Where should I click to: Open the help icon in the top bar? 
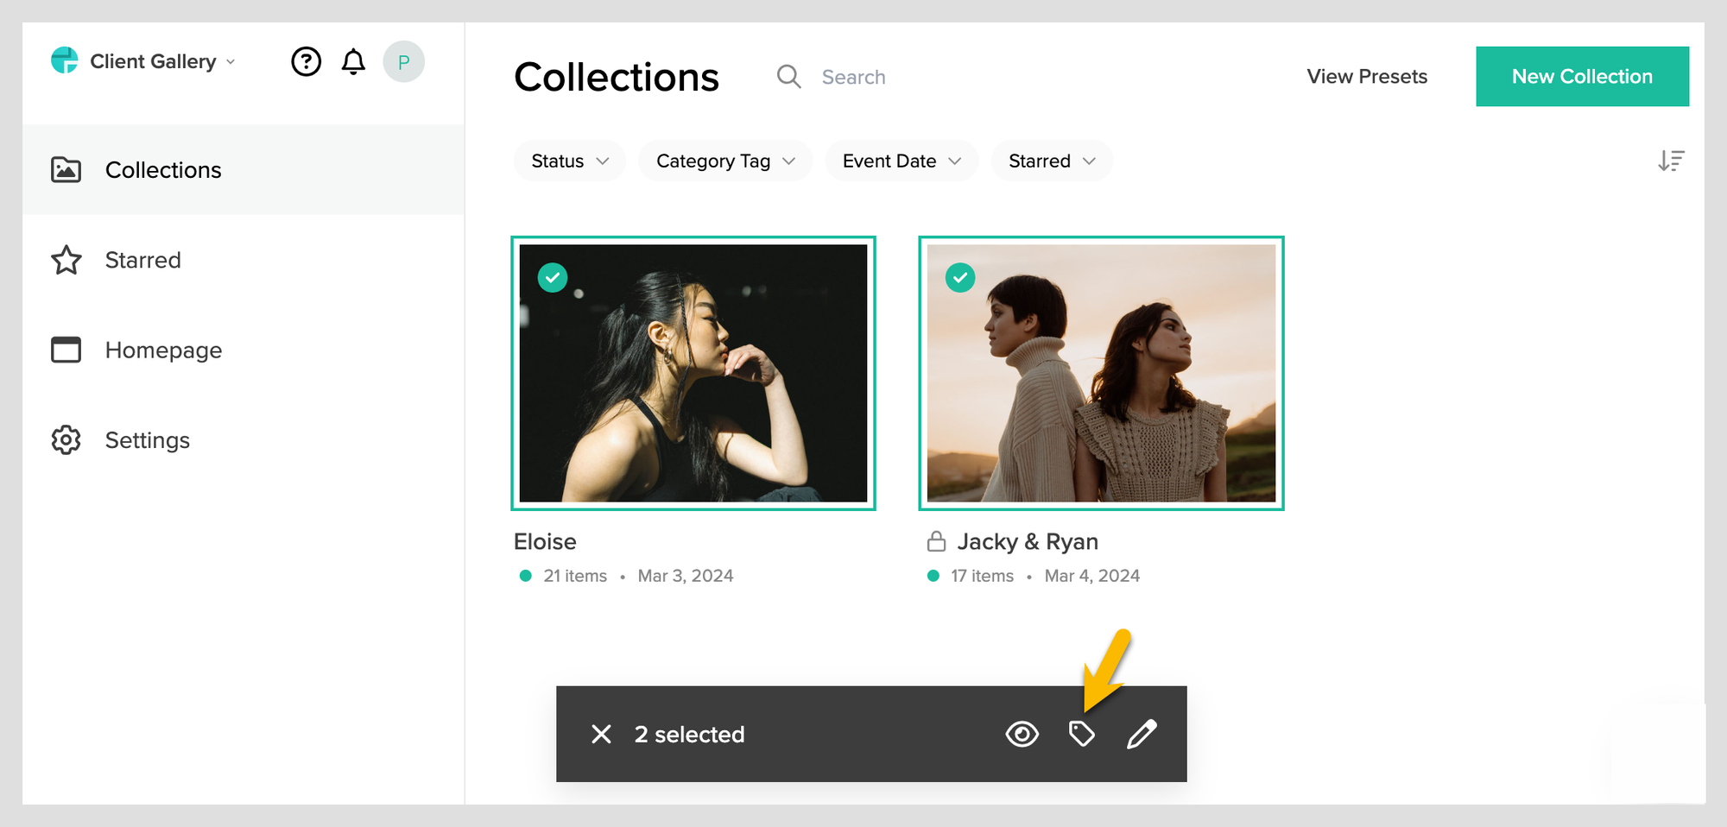pyautogui.click(x=307, y=61)
